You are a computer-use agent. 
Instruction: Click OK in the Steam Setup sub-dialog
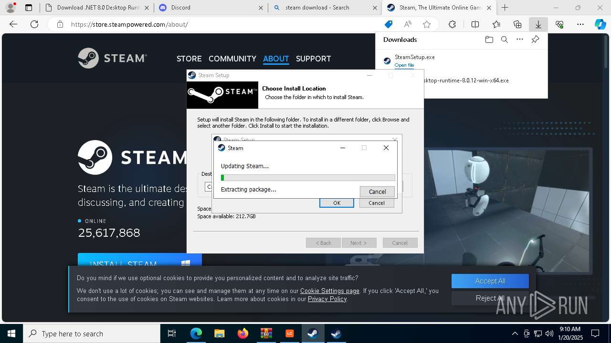point(337,203)
